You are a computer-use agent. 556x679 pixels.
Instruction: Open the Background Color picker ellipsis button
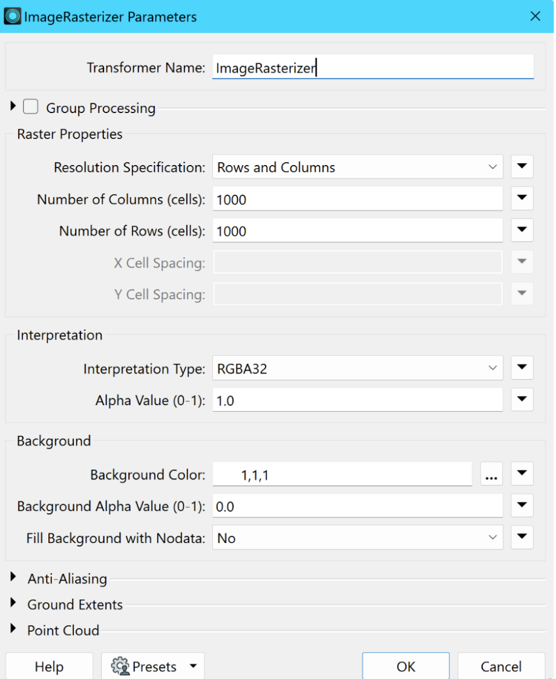point(491,474)
